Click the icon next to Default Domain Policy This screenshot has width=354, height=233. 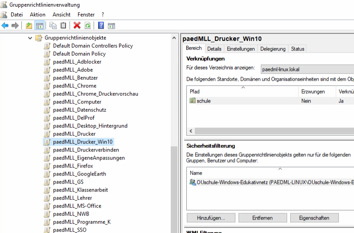pyautogui.click(x=47, y=54)
